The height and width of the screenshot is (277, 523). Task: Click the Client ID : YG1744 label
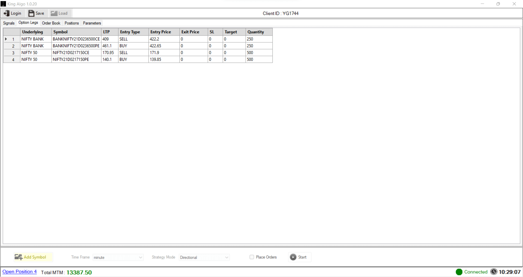[x=281, y=13]
